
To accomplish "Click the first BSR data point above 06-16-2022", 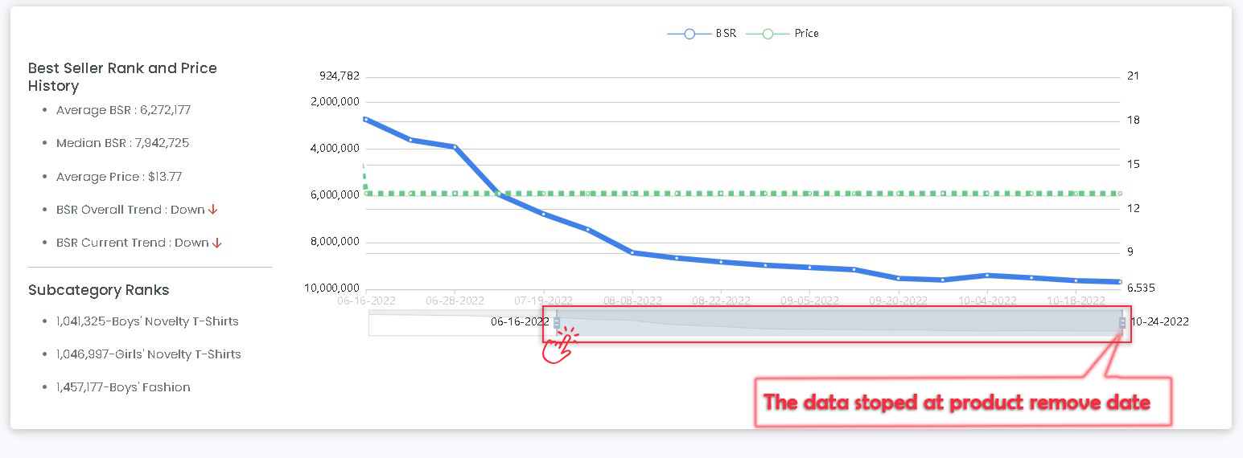I will click(366, 119).
